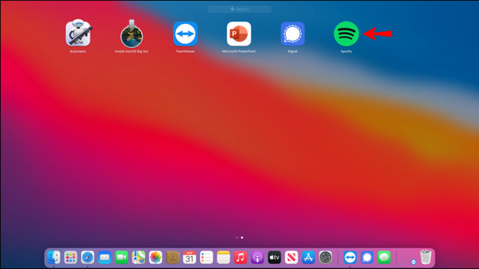The width and height of the screenshot is (479, 269).
Task: Open Calendar showing August 31
Action: (x=189, y=257)
